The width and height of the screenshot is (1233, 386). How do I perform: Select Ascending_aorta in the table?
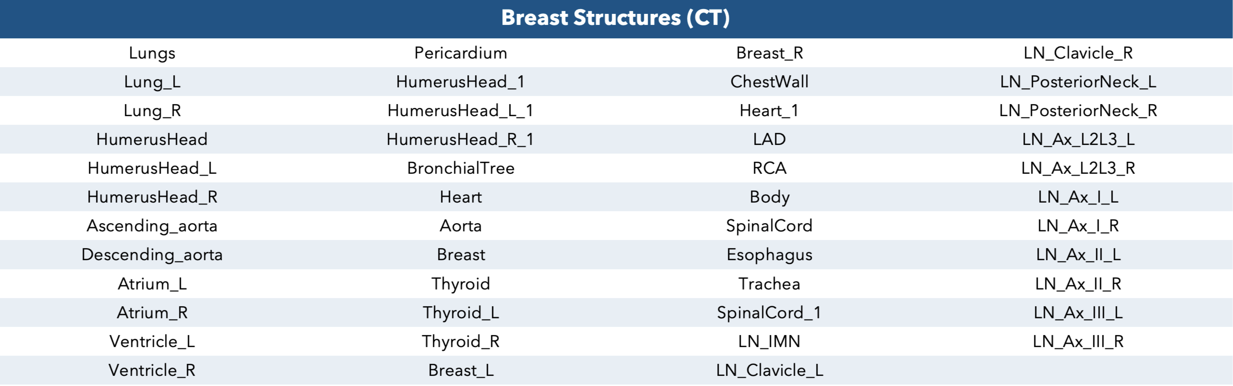tap(152, 226)
